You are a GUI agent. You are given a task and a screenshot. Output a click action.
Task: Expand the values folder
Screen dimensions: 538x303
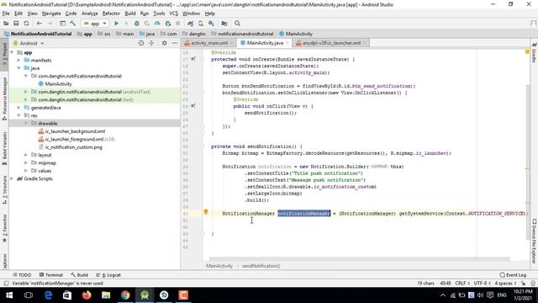point(26,171)
